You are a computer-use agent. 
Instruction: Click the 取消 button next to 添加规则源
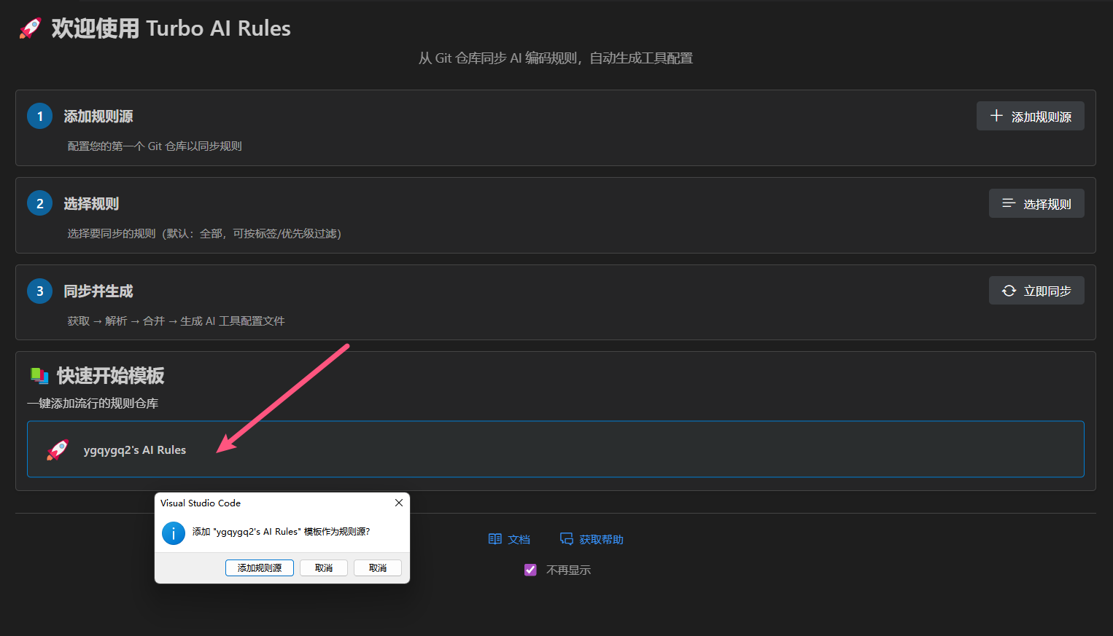click(323, 568)
